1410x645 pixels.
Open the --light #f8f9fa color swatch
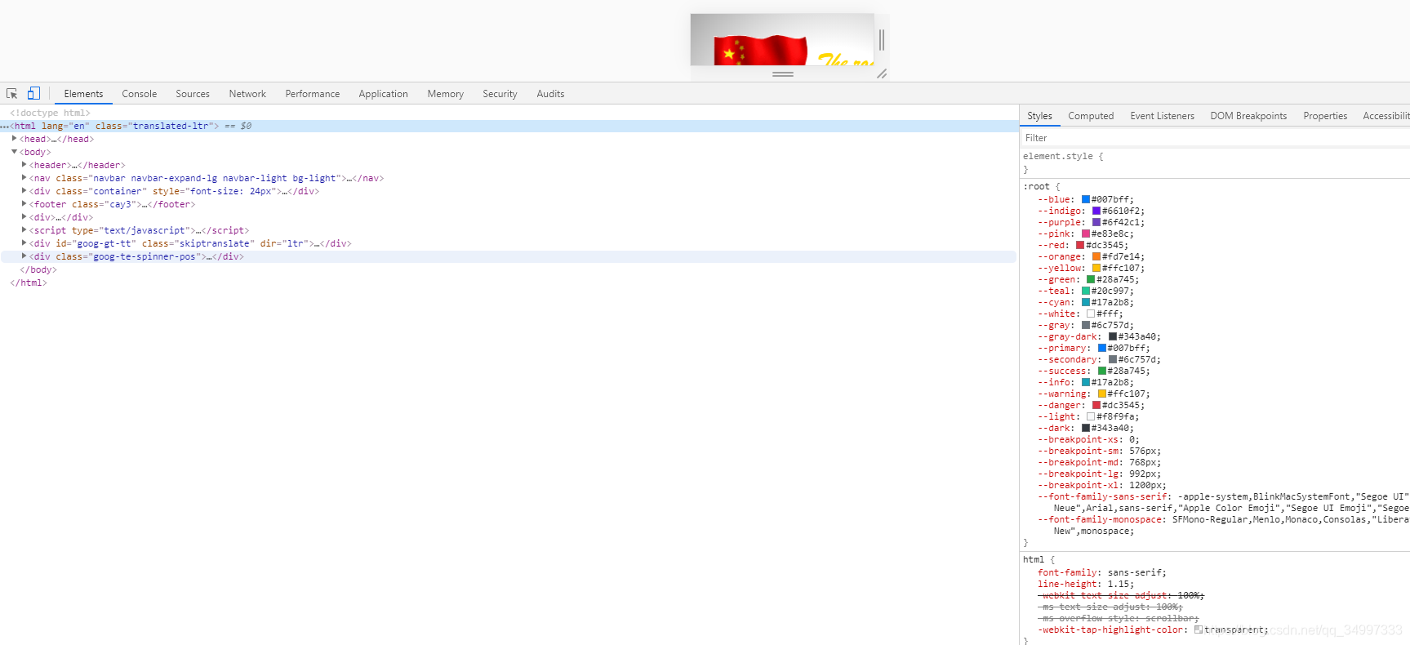(x=1091, y=416)
